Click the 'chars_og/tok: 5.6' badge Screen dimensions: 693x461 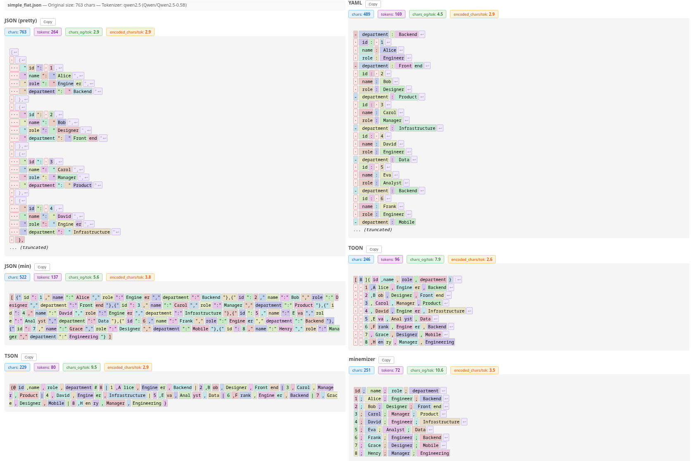point(84,277)
